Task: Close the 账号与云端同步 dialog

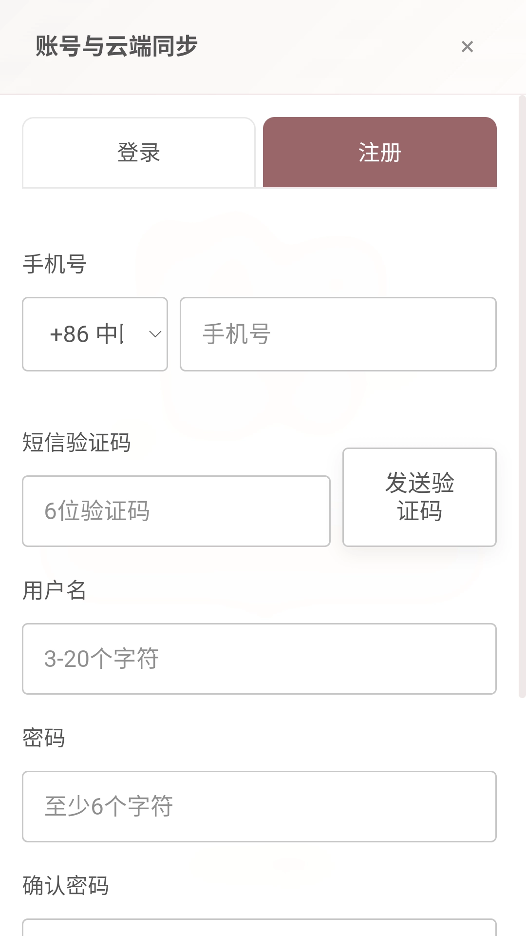Action: (467, 47)
